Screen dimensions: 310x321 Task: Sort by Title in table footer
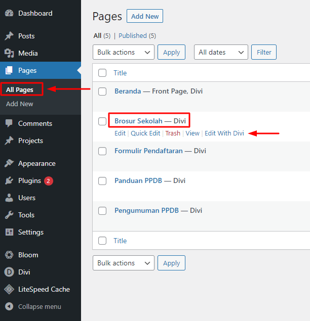click(x=120, y=241)
